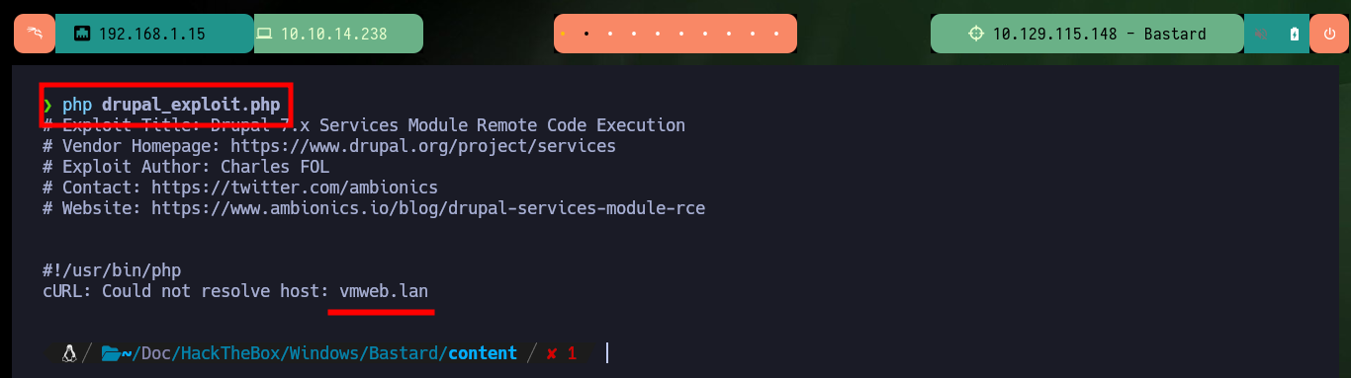
Task: Open the Kali dragon launcher menu
Action: tap(34, 34)
